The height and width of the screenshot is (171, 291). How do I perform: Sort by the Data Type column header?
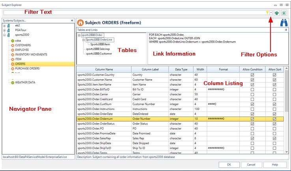[181, 69]
